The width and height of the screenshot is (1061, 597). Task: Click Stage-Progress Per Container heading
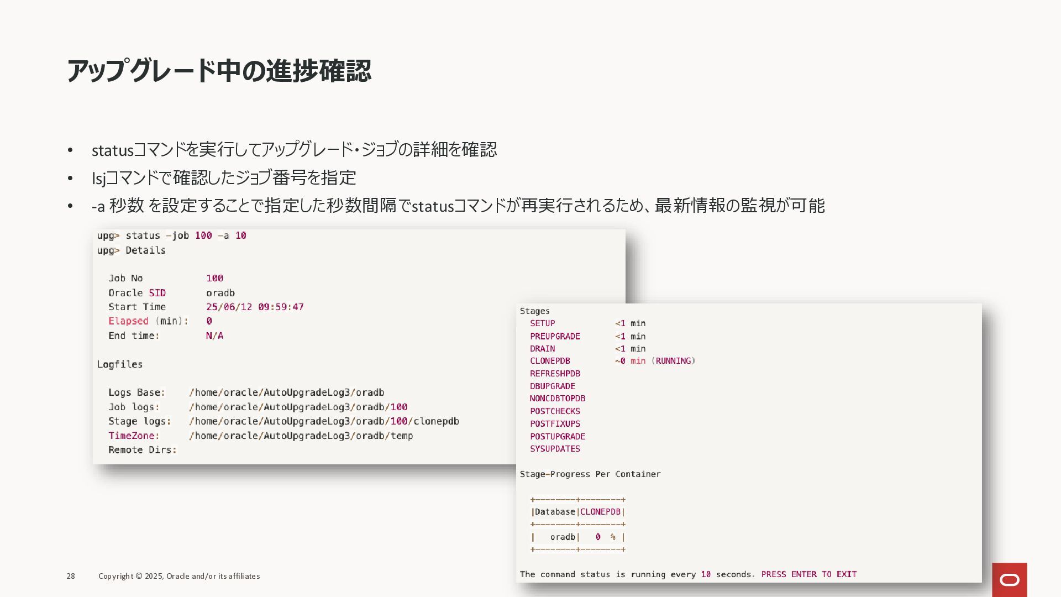(590, 474)
